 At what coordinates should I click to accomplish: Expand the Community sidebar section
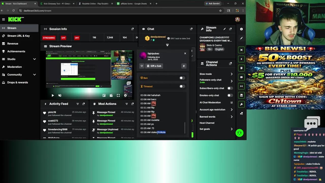click(x=35, y=75)
